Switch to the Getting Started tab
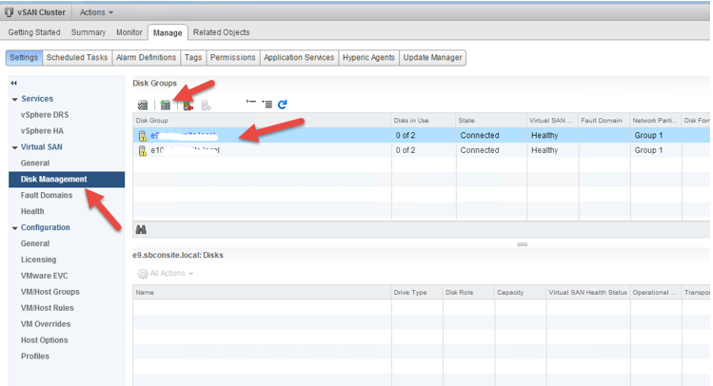Viewport: 713px width, 386px height. coord(34,32)
